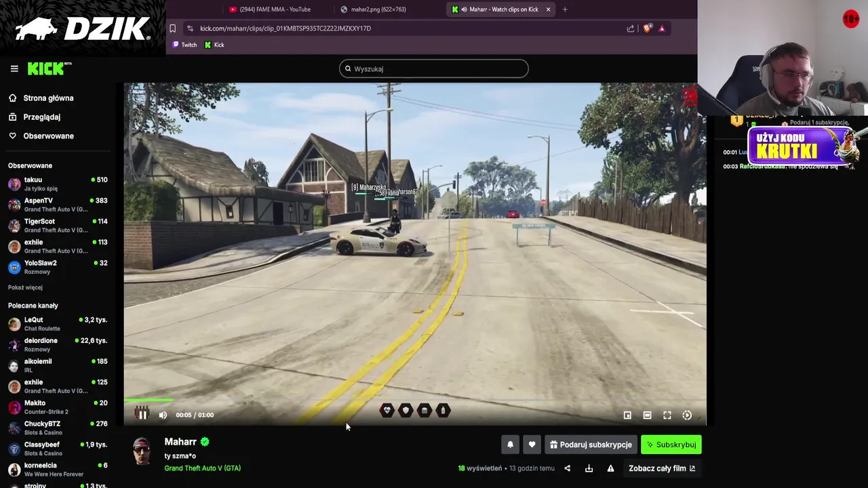Open Maharr channel name link

coord(180,442)
